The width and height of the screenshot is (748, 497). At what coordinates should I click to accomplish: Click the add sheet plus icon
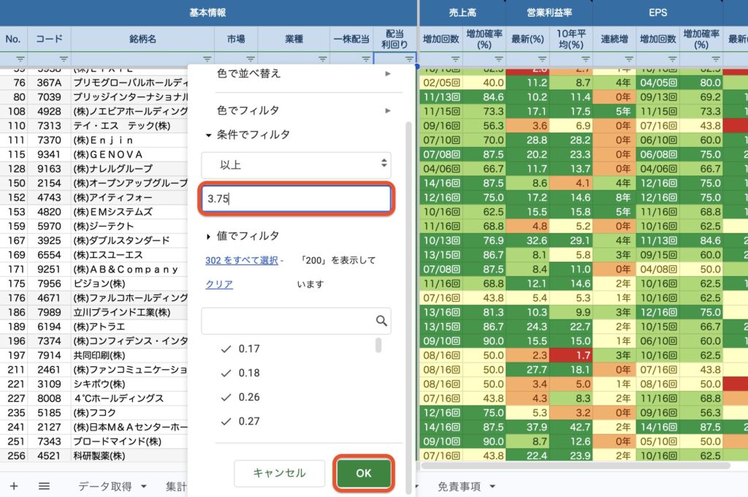(13, 486)
